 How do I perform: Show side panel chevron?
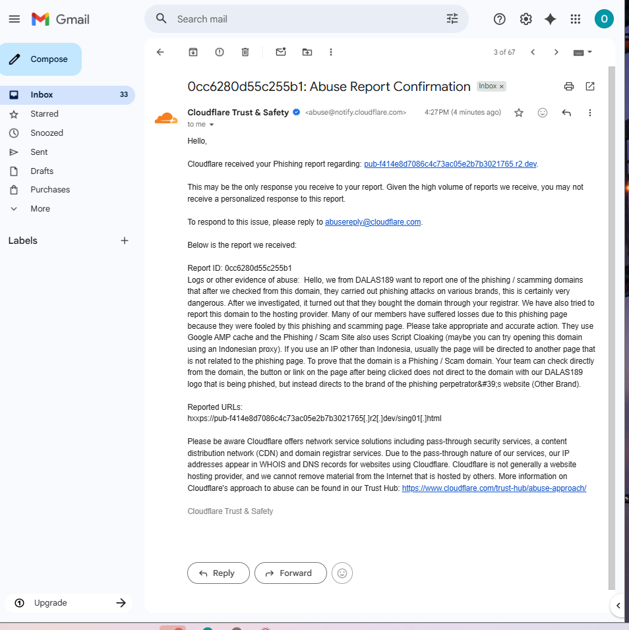[x=618, y=606]
